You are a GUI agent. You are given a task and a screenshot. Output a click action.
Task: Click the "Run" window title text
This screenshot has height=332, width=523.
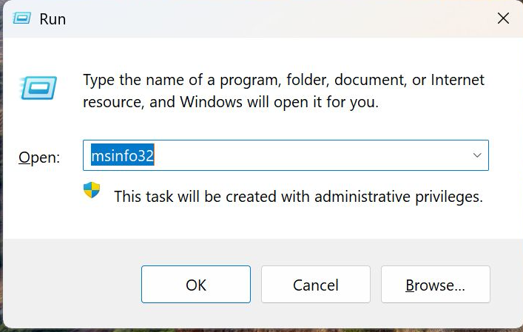pos(53,19)
